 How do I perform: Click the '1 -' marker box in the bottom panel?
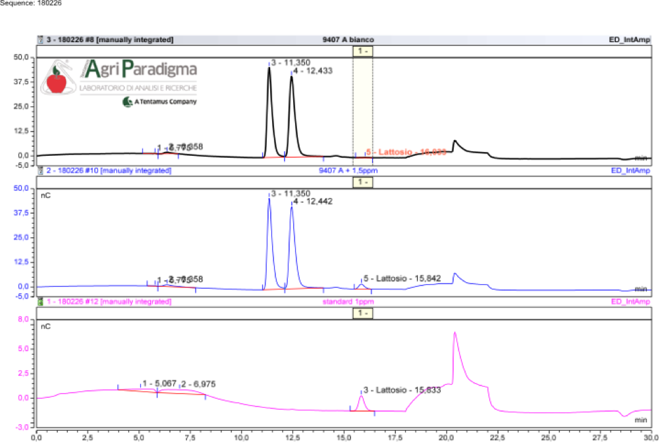363,314
